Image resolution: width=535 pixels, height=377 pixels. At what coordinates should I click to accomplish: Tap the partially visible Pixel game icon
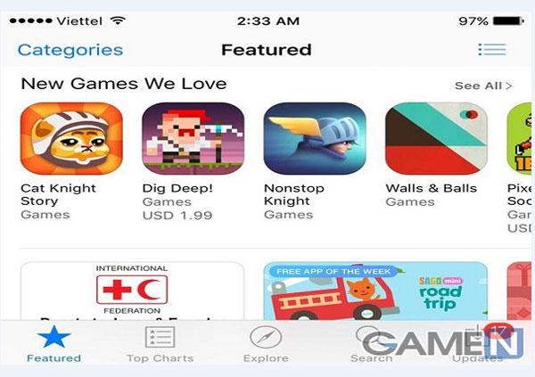(519, 138)
